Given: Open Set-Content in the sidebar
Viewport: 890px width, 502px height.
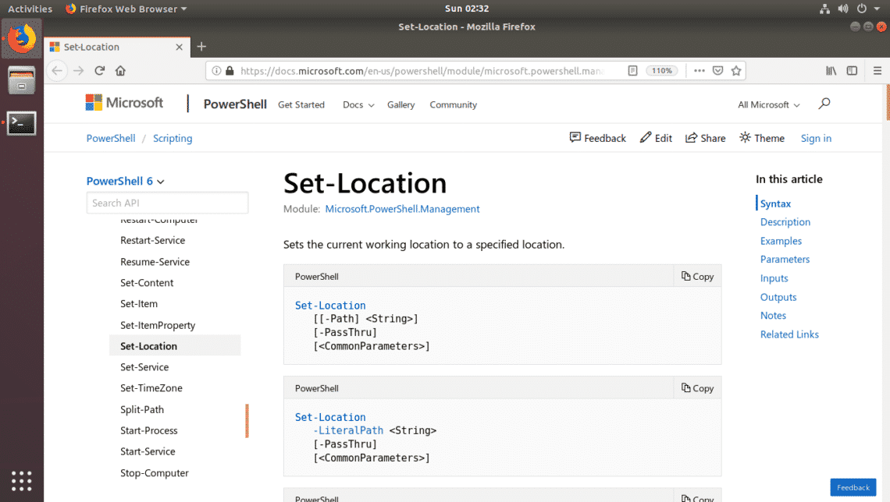Looking at the screenshot, I should (147, 283).
